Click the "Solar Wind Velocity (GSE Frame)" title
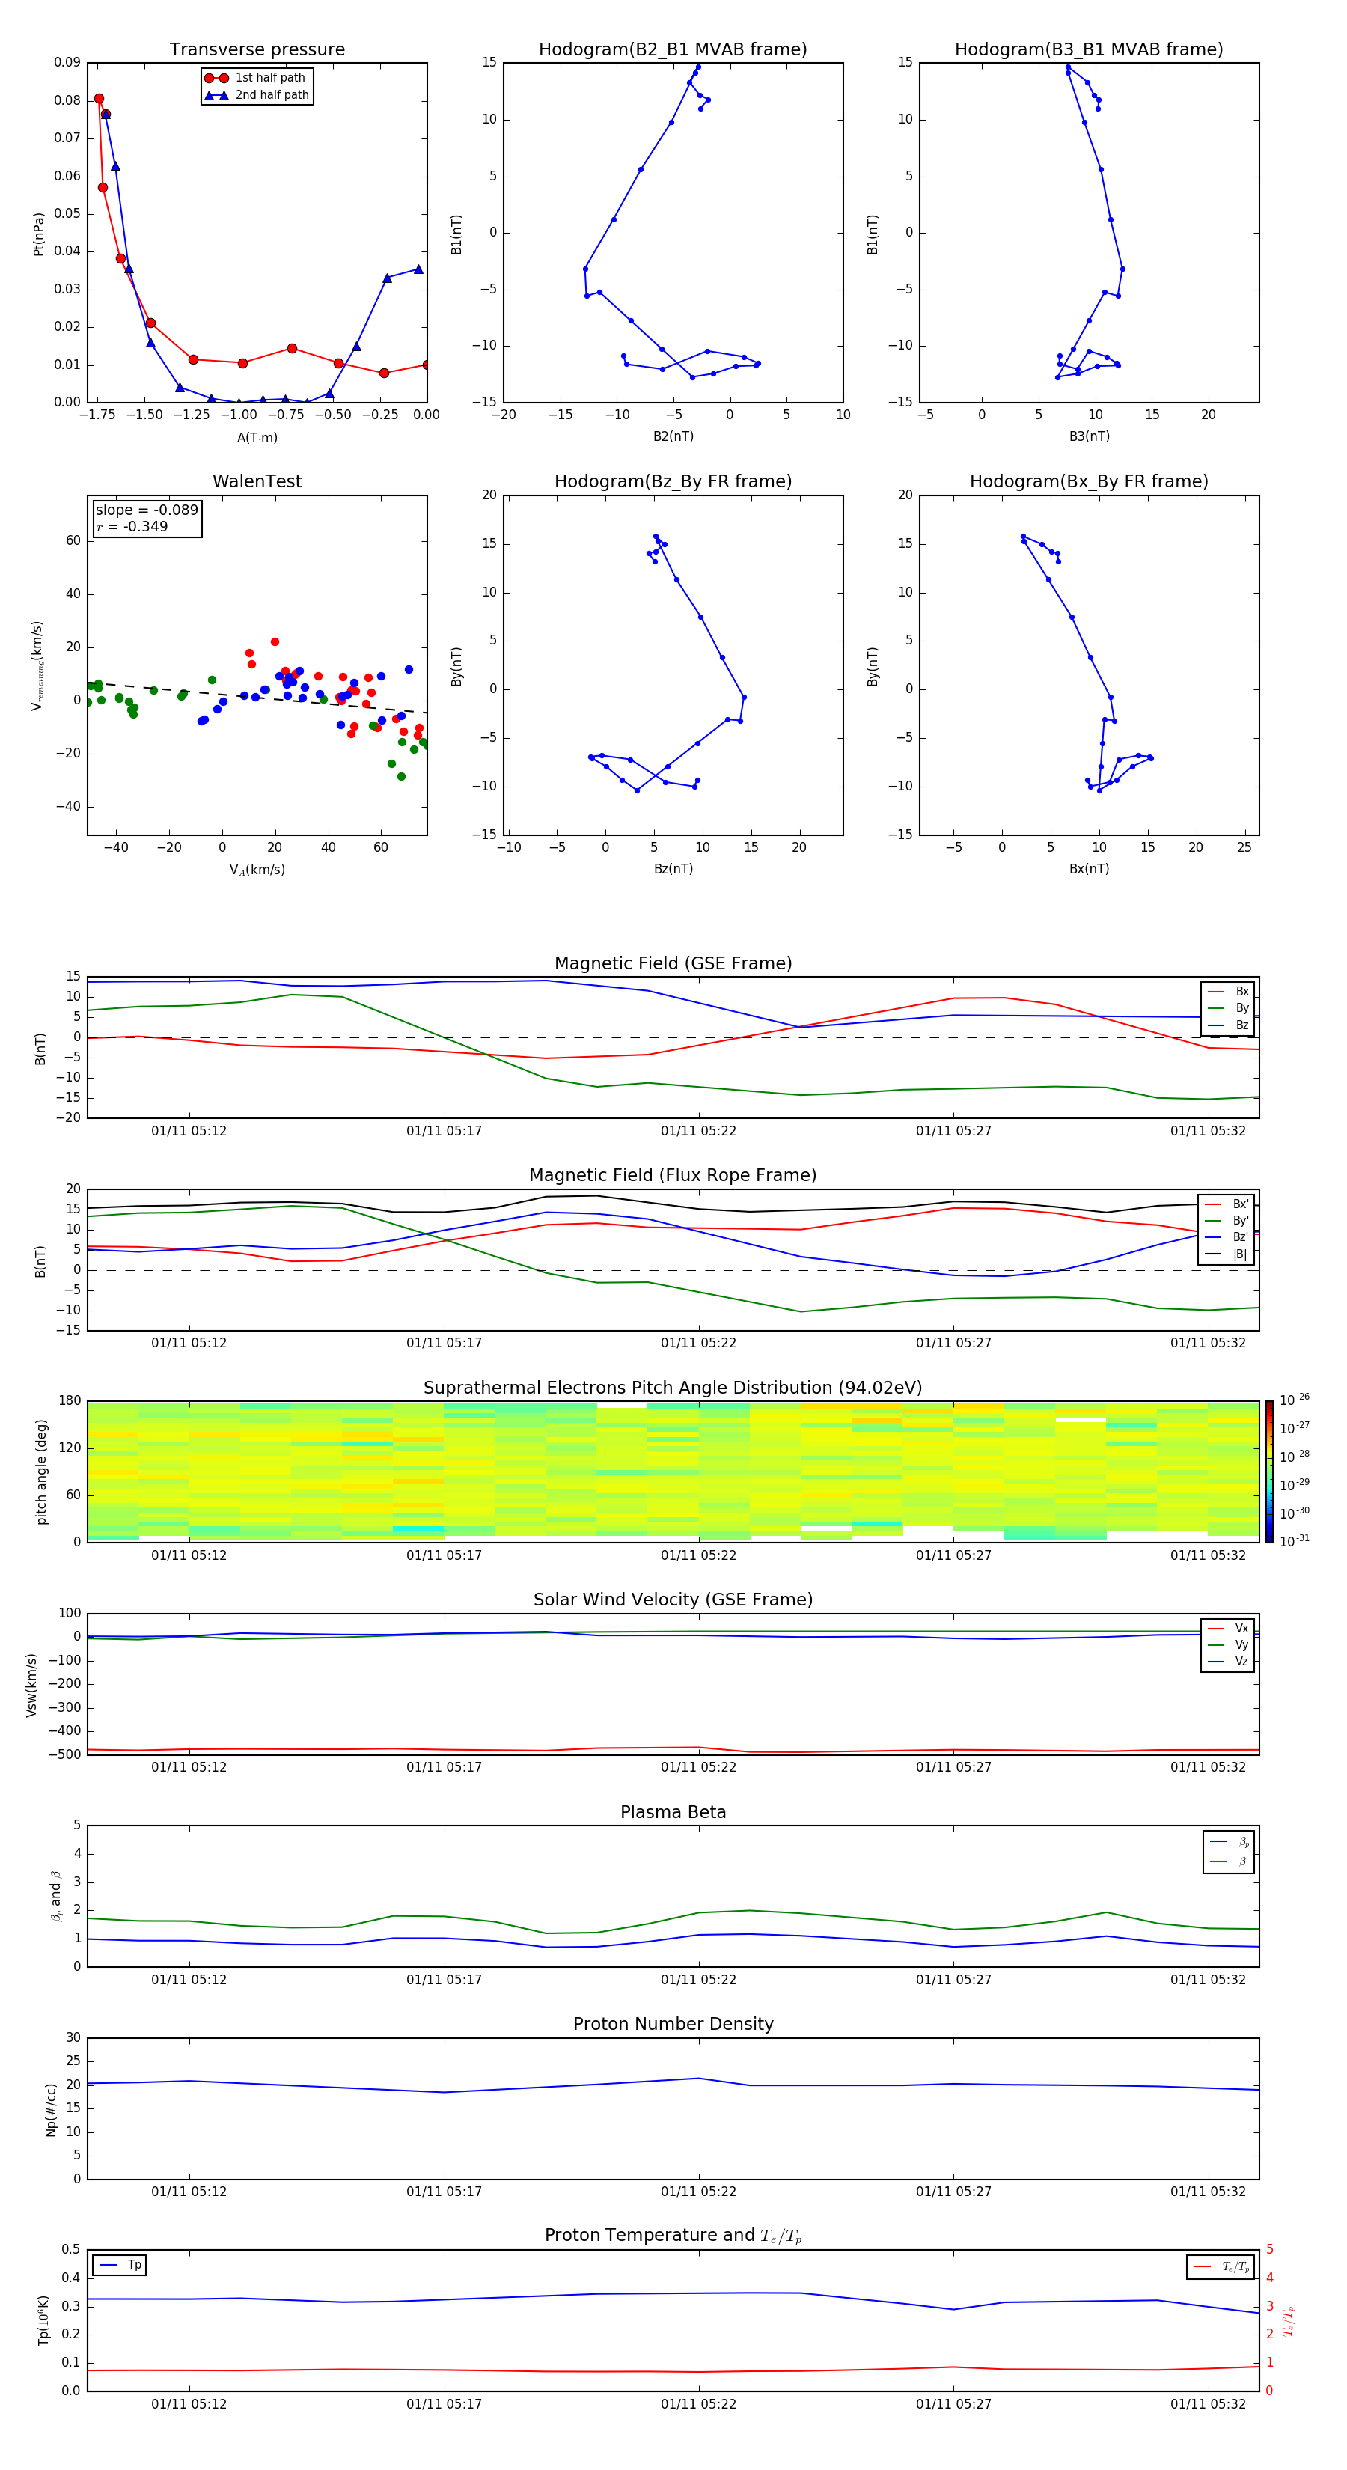 tap(673, 1600)
